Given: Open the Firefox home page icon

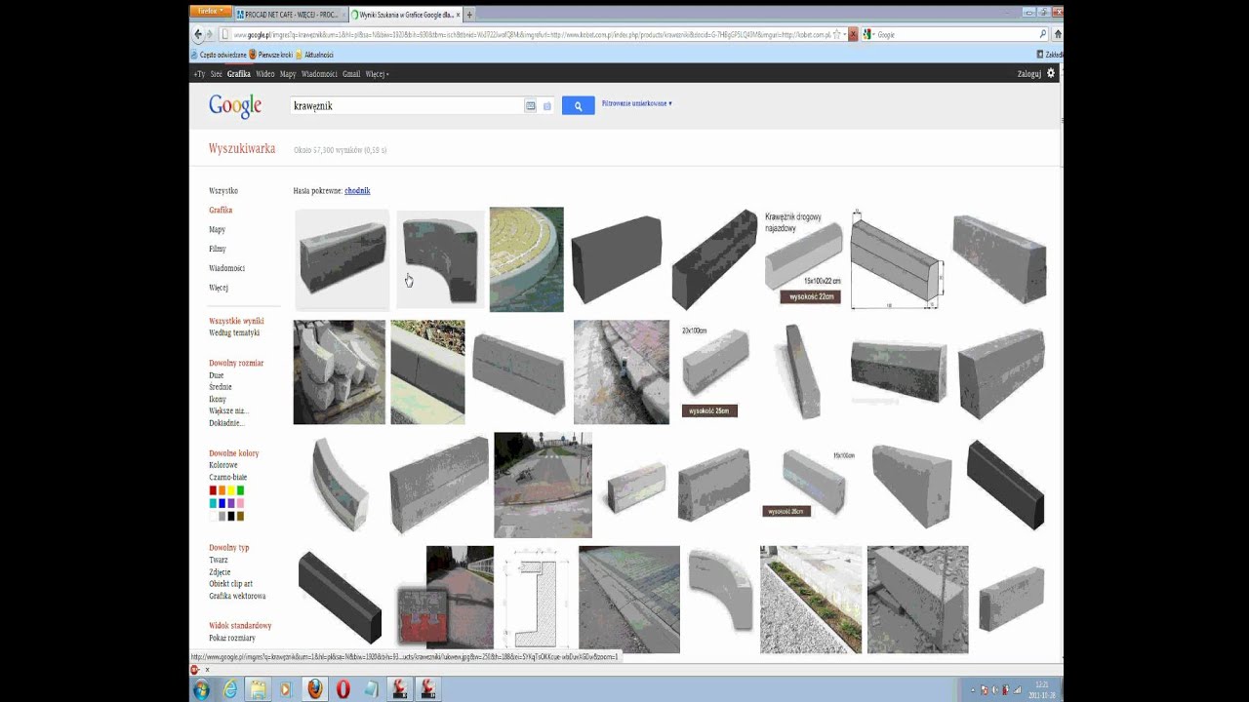Looking at the screenshot, I should click(x=1058, y=34).
